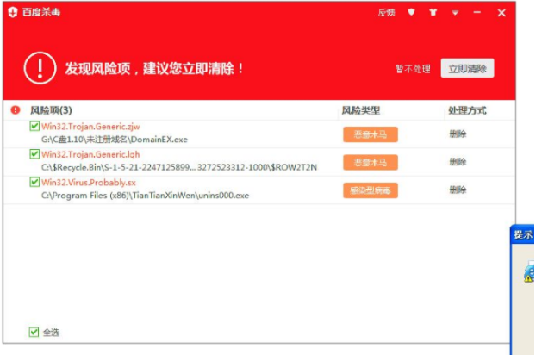The image size is (542, 361).
Task: Close the Baidu Antivirus window
Action: [502, 13]
